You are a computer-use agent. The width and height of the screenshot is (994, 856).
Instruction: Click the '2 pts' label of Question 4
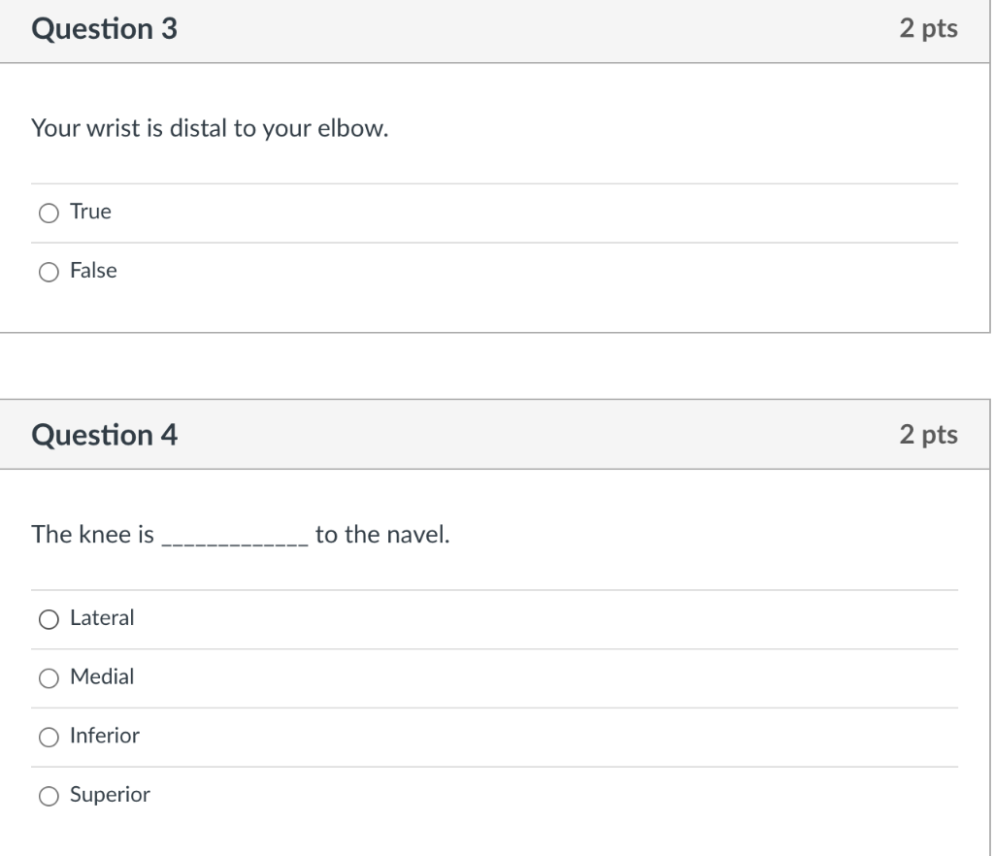pyautogui.click(x=928, y=434)
